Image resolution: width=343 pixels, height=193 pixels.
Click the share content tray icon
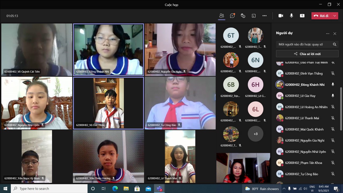pyautogui.click(x=302, y=16)
